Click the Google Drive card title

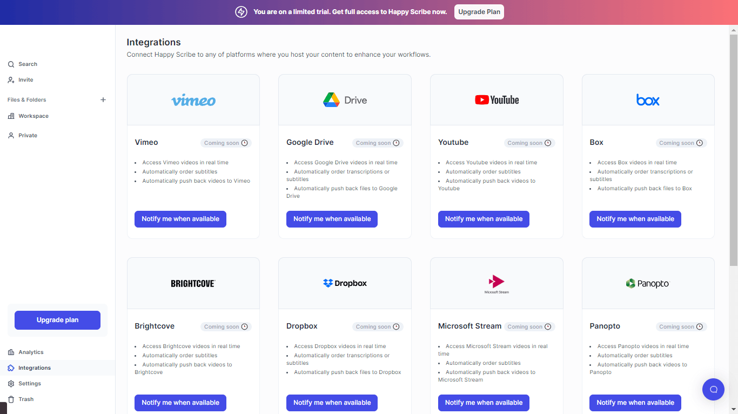click(310, 143)
